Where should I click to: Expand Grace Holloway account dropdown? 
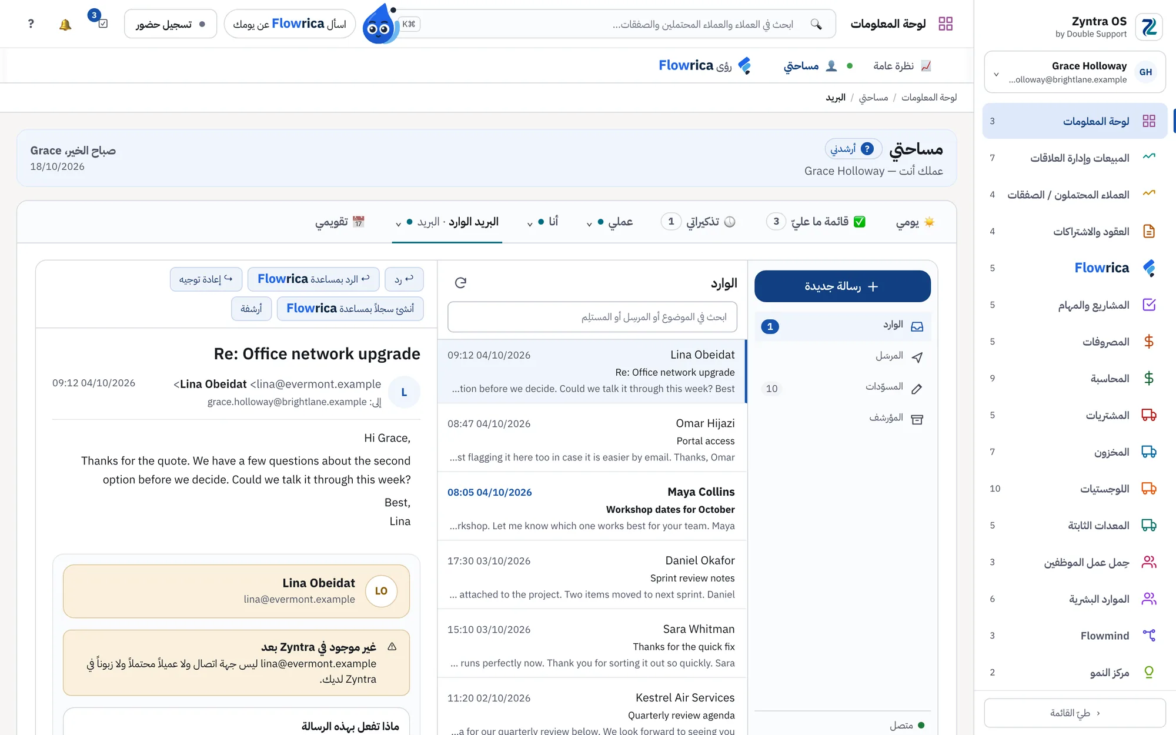click(x=996, y=74)
